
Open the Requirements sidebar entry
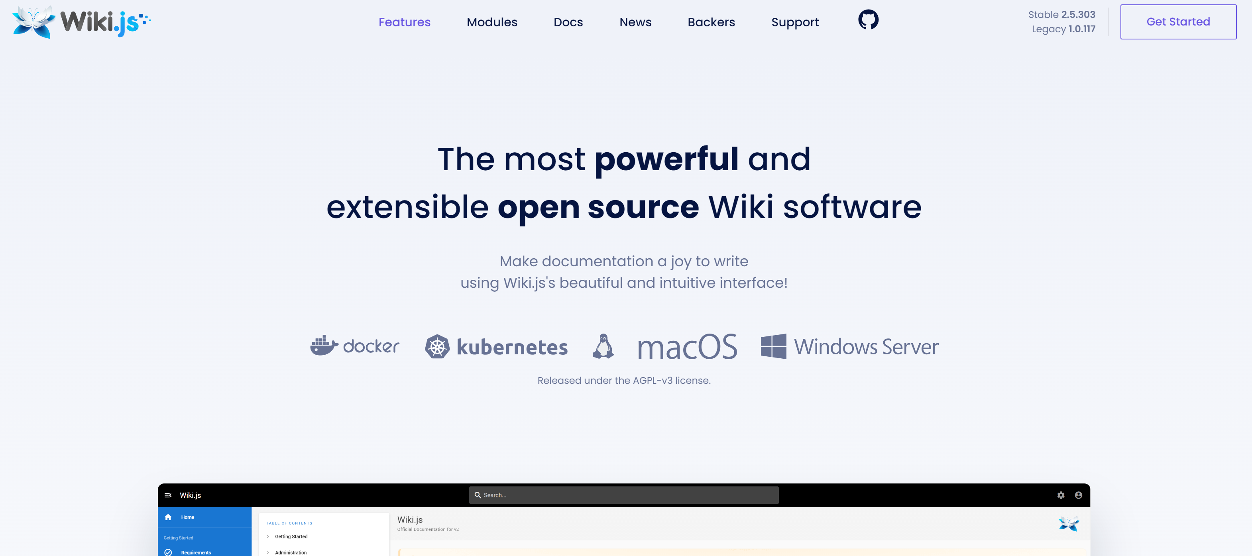(204, 552)
